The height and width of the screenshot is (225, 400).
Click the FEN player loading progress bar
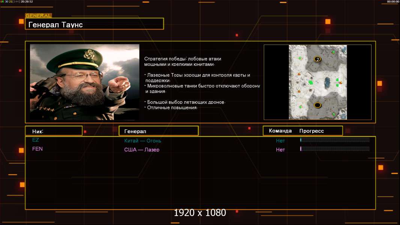click(x=335, y=148)
